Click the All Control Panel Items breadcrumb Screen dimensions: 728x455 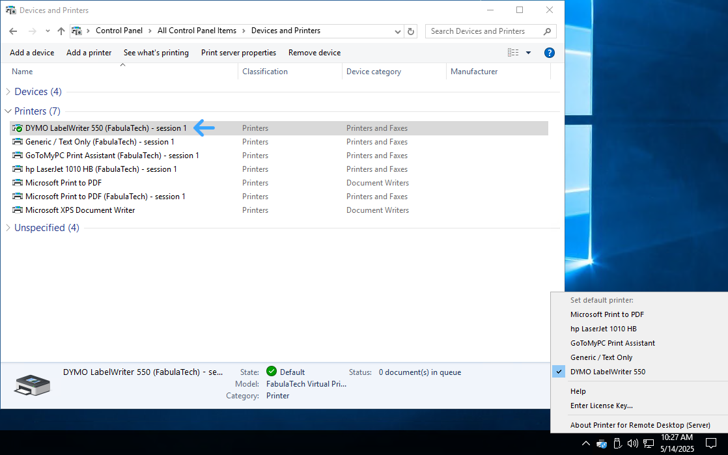pyautogui.click(x=197, y=31)
